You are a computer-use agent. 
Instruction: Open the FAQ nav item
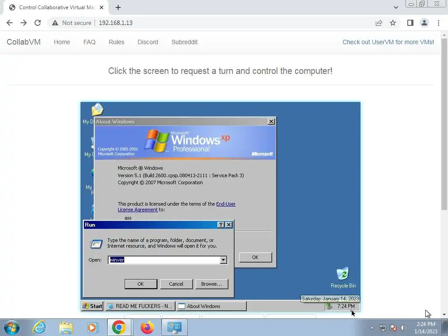(x=89, y=42)
